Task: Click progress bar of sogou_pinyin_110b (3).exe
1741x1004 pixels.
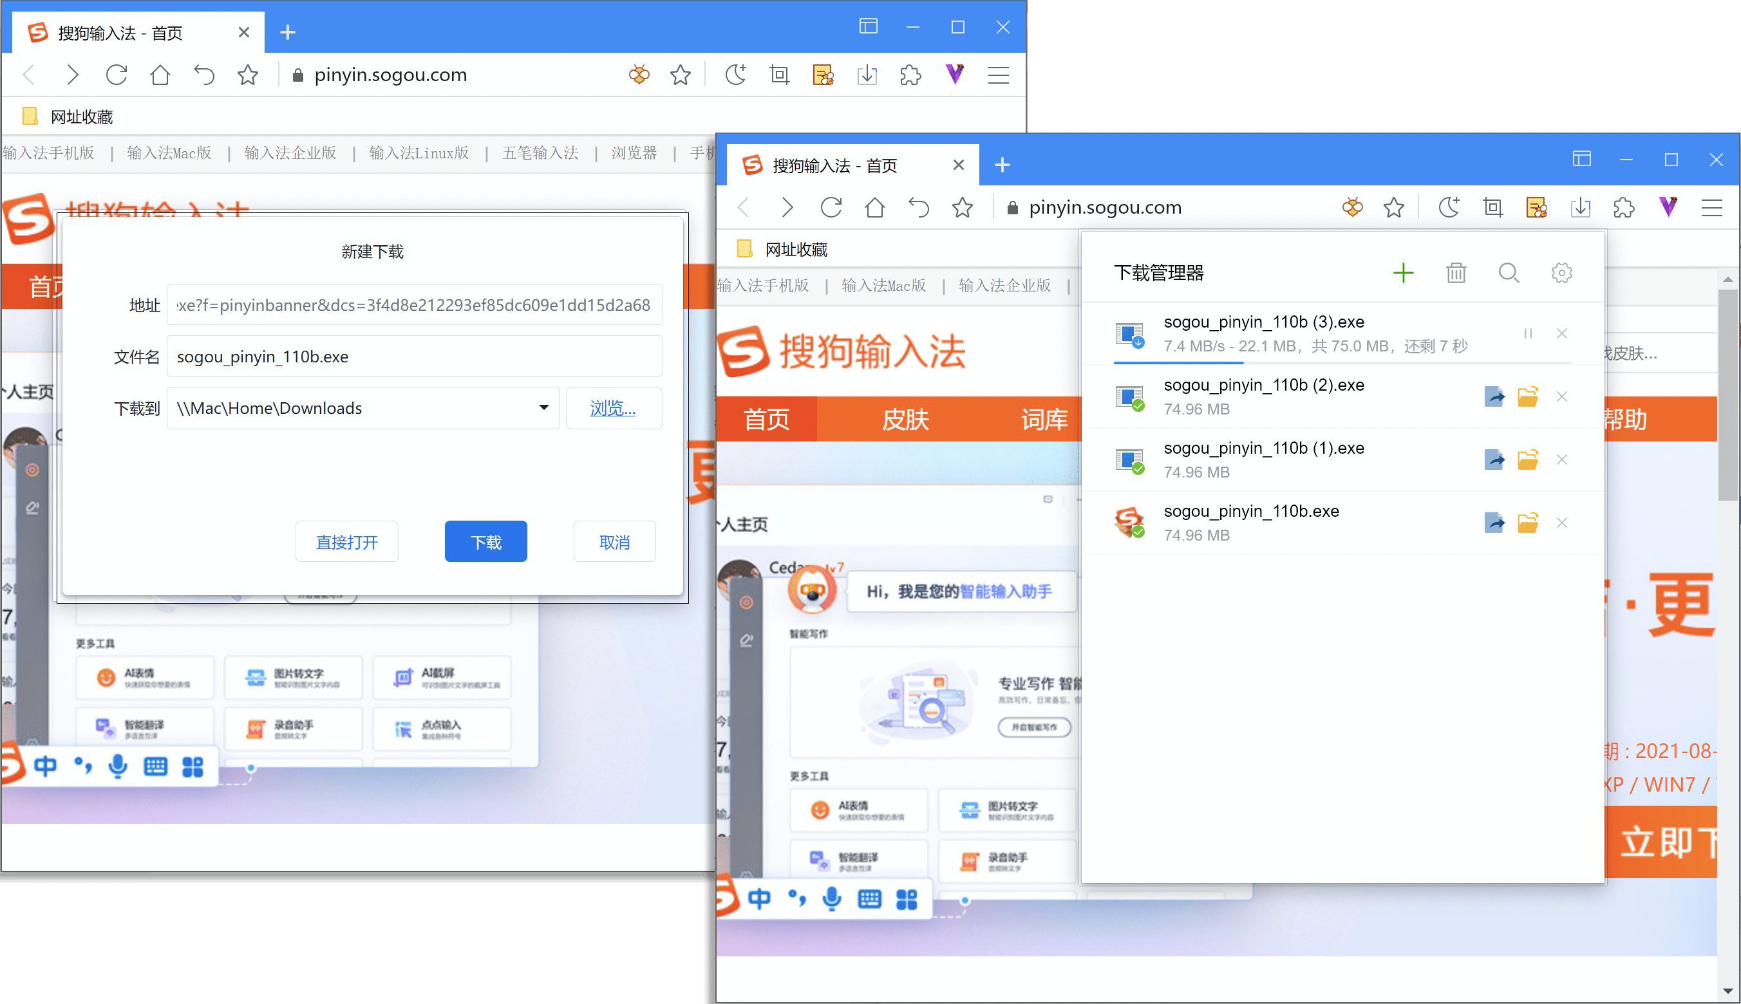Action: [1342, 362]
